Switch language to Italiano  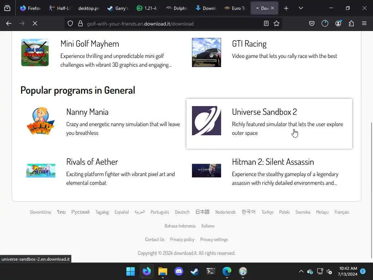point(208,226)
